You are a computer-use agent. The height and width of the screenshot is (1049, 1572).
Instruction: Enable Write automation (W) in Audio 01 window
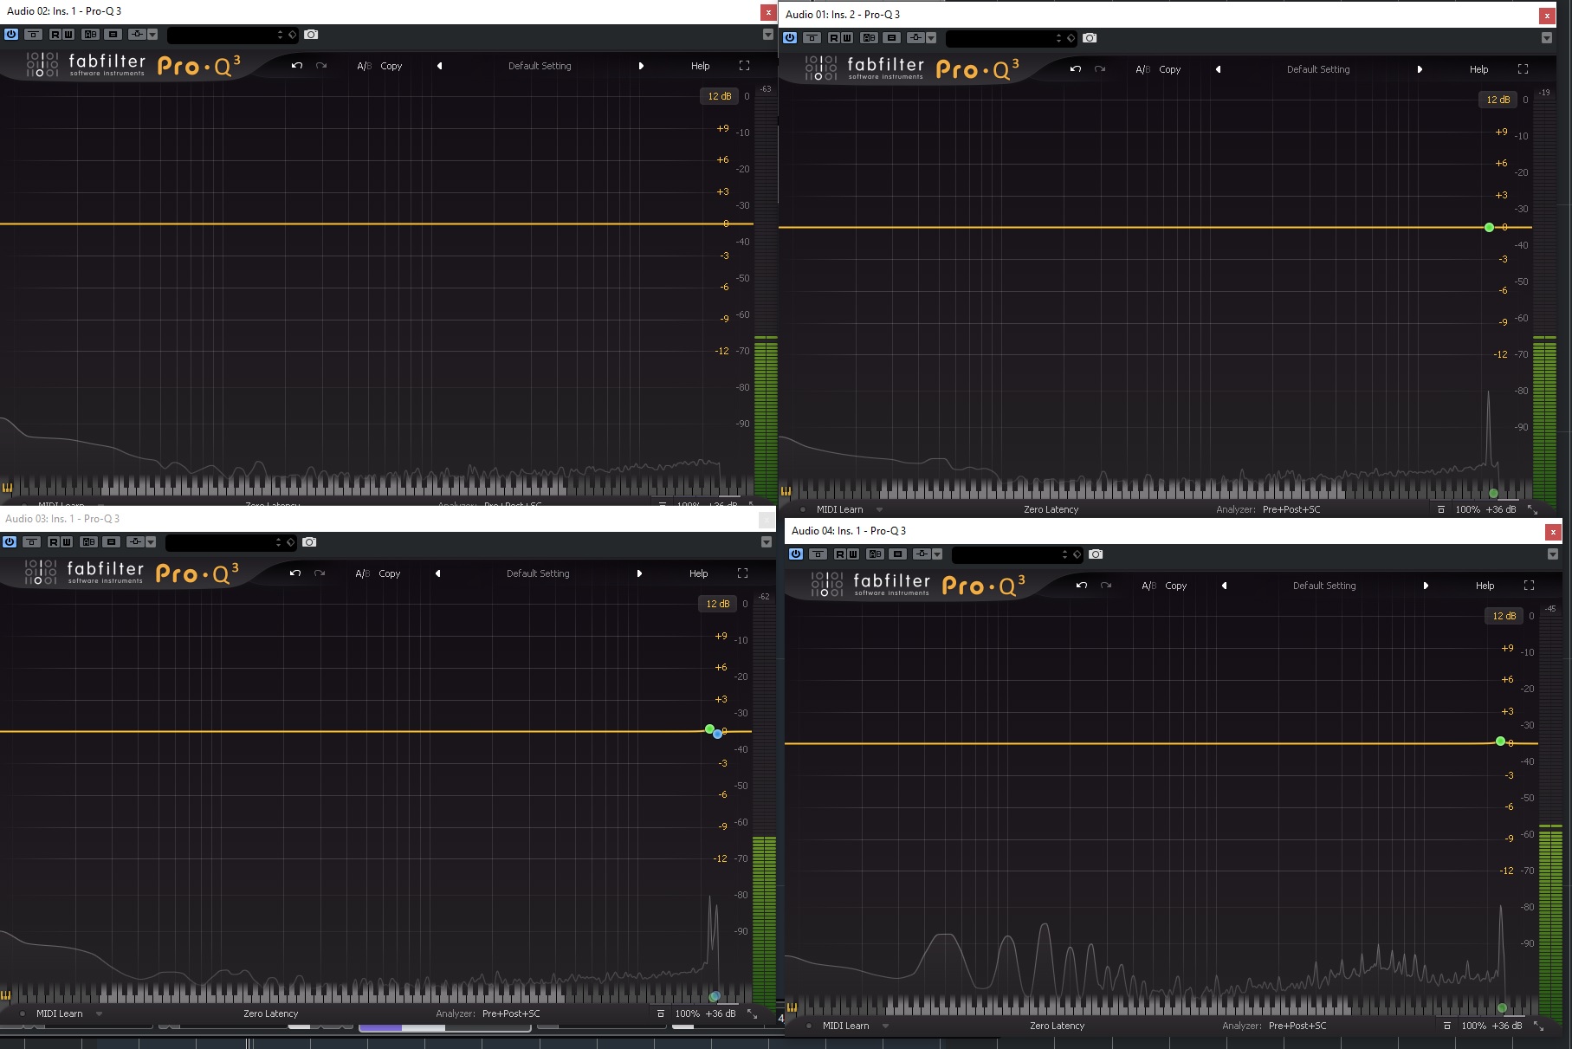tap(846, 38)
